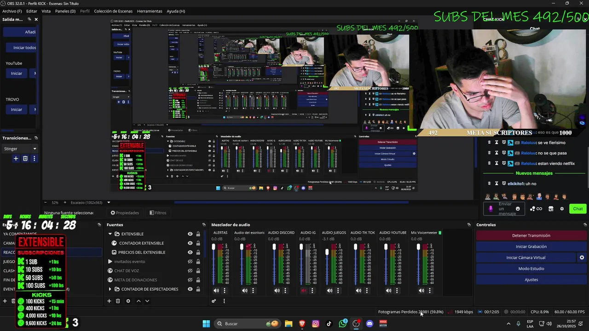Mute the AUDIO DISCORD speaker icon
The image size is (589, 331).
(277, 291)
